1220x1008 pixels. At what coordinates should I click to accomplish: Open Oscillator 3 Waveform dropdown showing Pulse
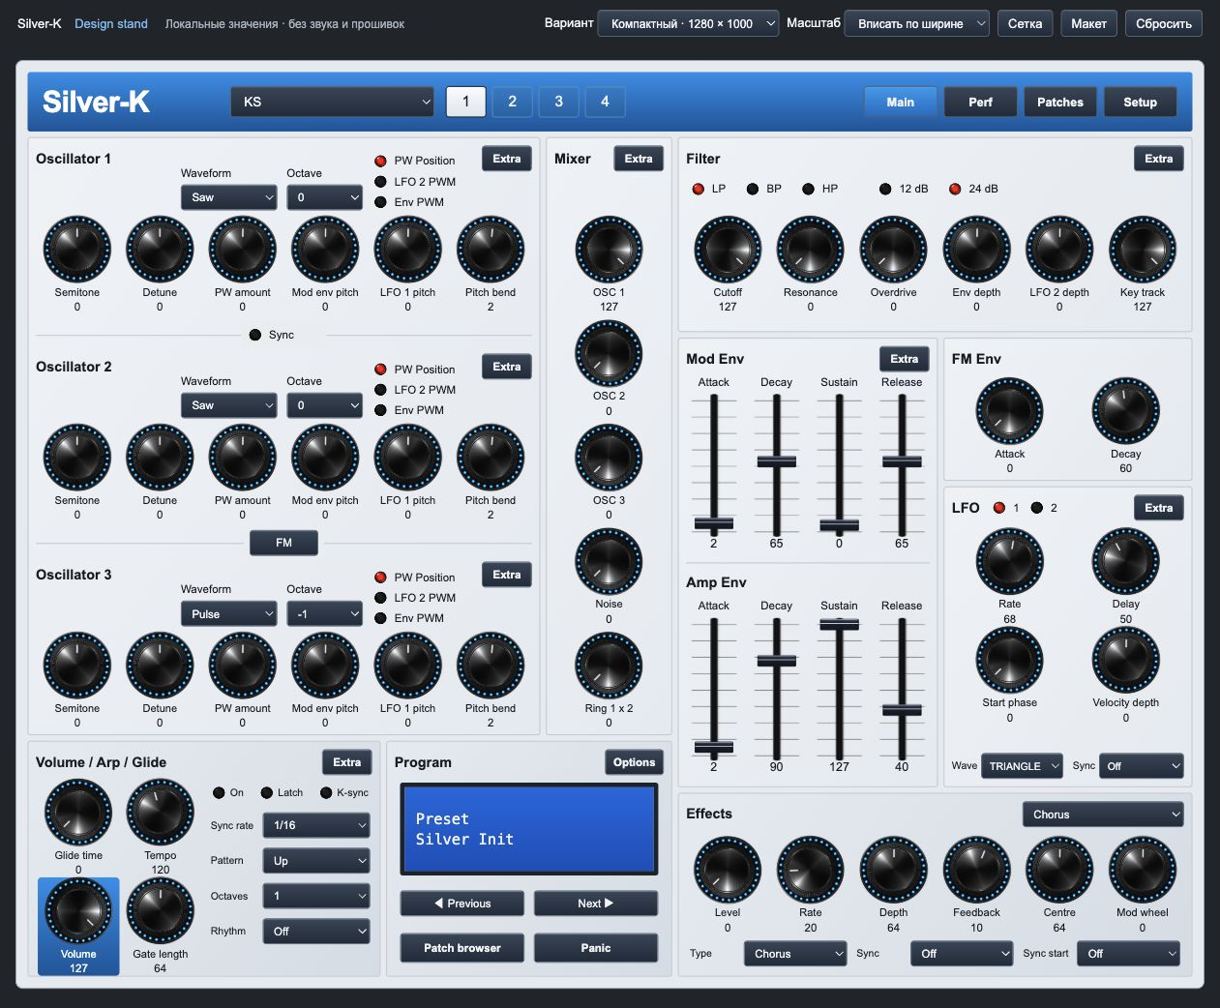[x=228, y=613]
